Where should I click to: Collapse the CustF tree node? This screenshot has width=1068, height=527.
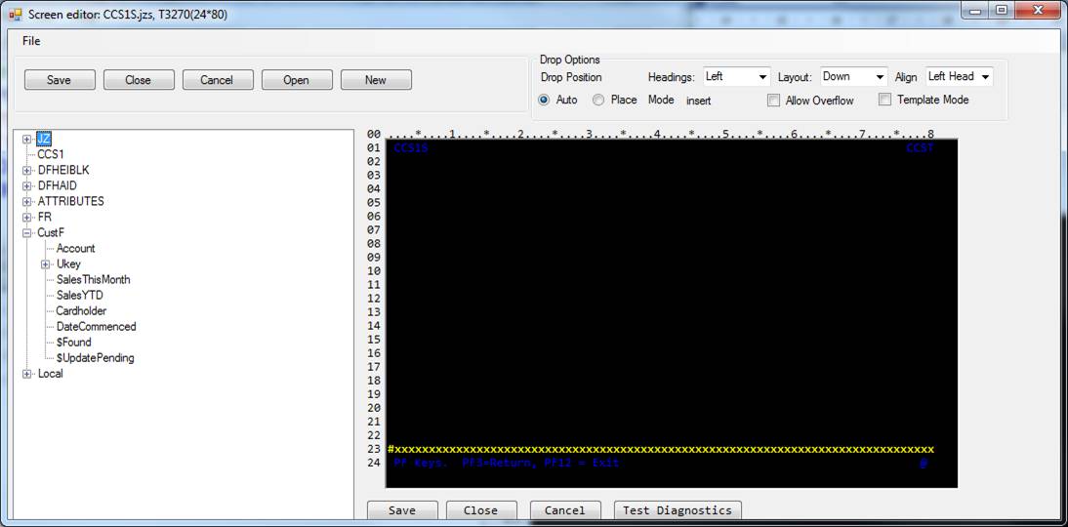coord(26,233)
